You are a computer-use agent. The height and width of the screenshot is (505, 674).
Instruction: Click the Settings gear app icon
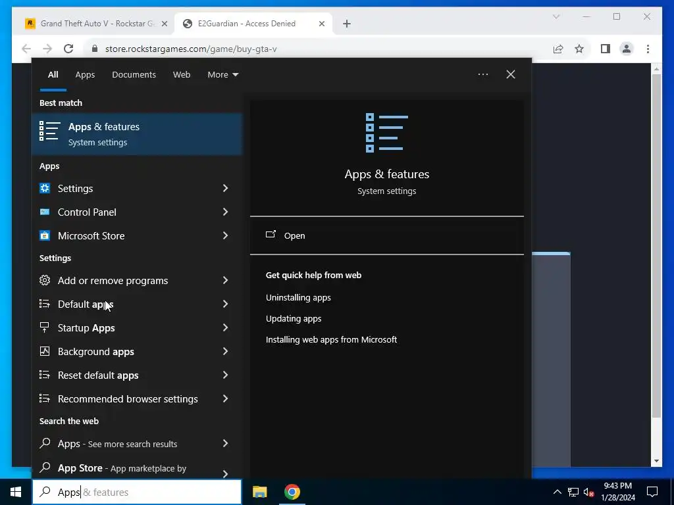(45, 188)
